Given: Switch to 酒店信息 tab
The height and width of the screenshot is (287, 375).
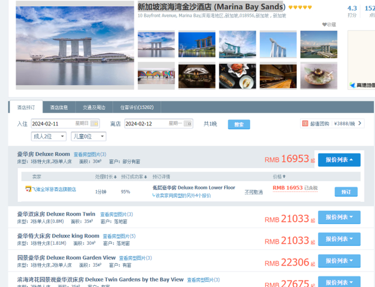Looking at the screenshot, I should pyautogui.click(x=59, y=107).
